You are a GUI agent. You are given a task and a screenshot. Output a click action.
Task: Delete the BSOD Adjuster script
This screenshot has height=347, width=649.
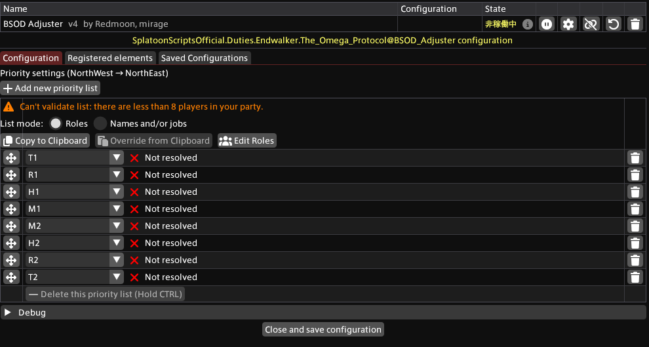pyautogui.click(x=635, y=24)
